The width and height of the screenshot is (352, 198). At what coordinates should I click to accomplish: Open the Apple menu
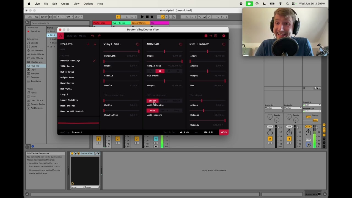coord(29,4)
